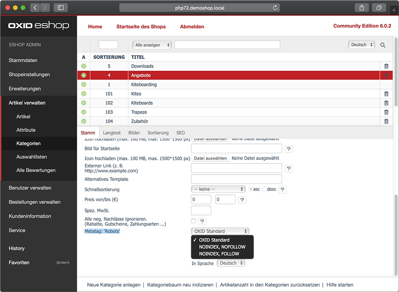Open In Sprache Deutsch dropdown
Image resolution: width=399 pixels, height=292 pixels.
[231, 263]
